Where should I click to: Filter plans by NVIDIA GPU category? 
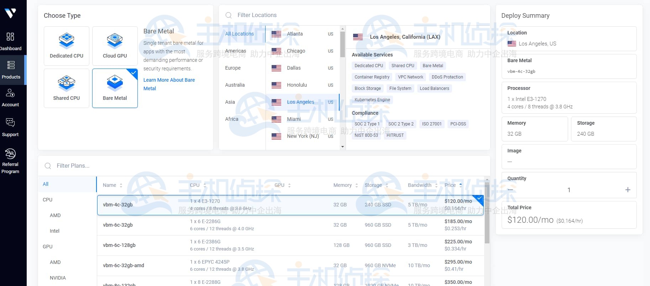(x=58, y=278)
